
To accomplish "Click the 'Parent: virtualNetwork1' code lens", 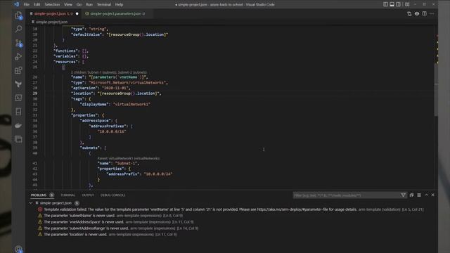I will pos(129,158).
